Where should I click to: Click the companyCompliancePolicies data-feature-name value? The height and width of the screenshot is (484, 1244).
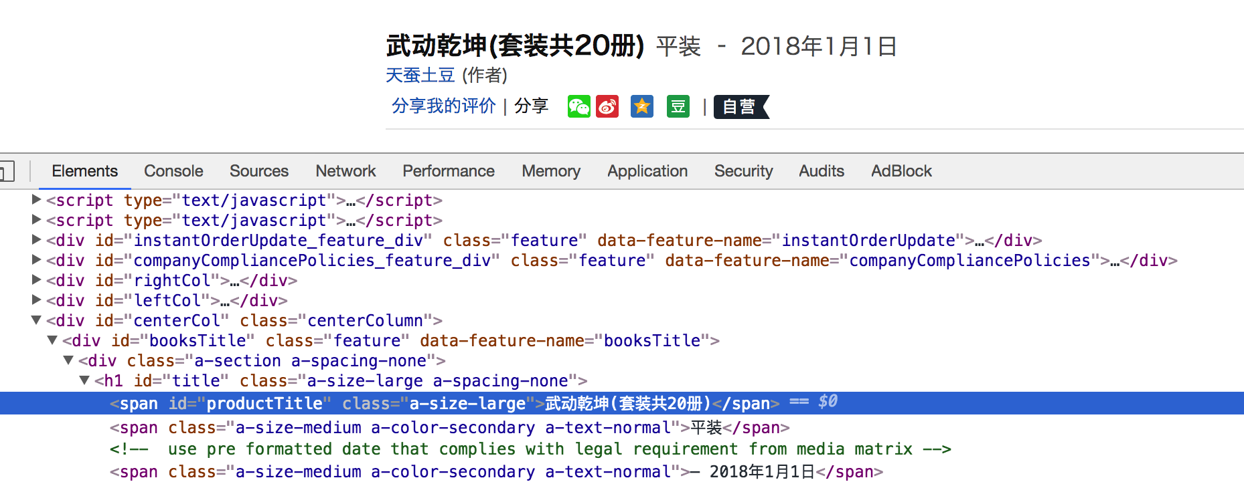click(x=970, y=260)
